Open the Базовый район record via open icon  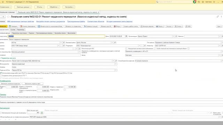tap(115, 42)
